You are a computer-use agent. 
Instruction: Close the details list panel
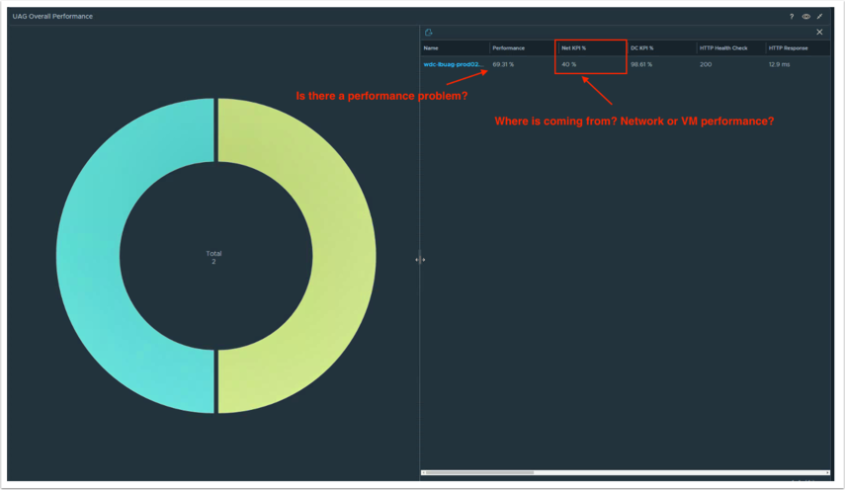click(x=819, y=33)
